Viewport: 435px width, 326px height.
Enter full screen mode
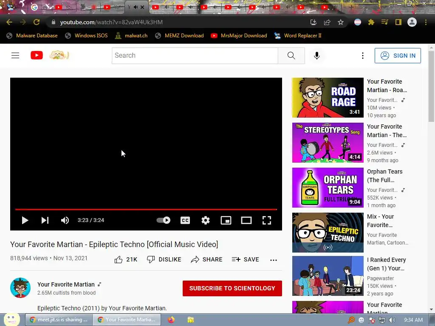(x=267, y=220)
